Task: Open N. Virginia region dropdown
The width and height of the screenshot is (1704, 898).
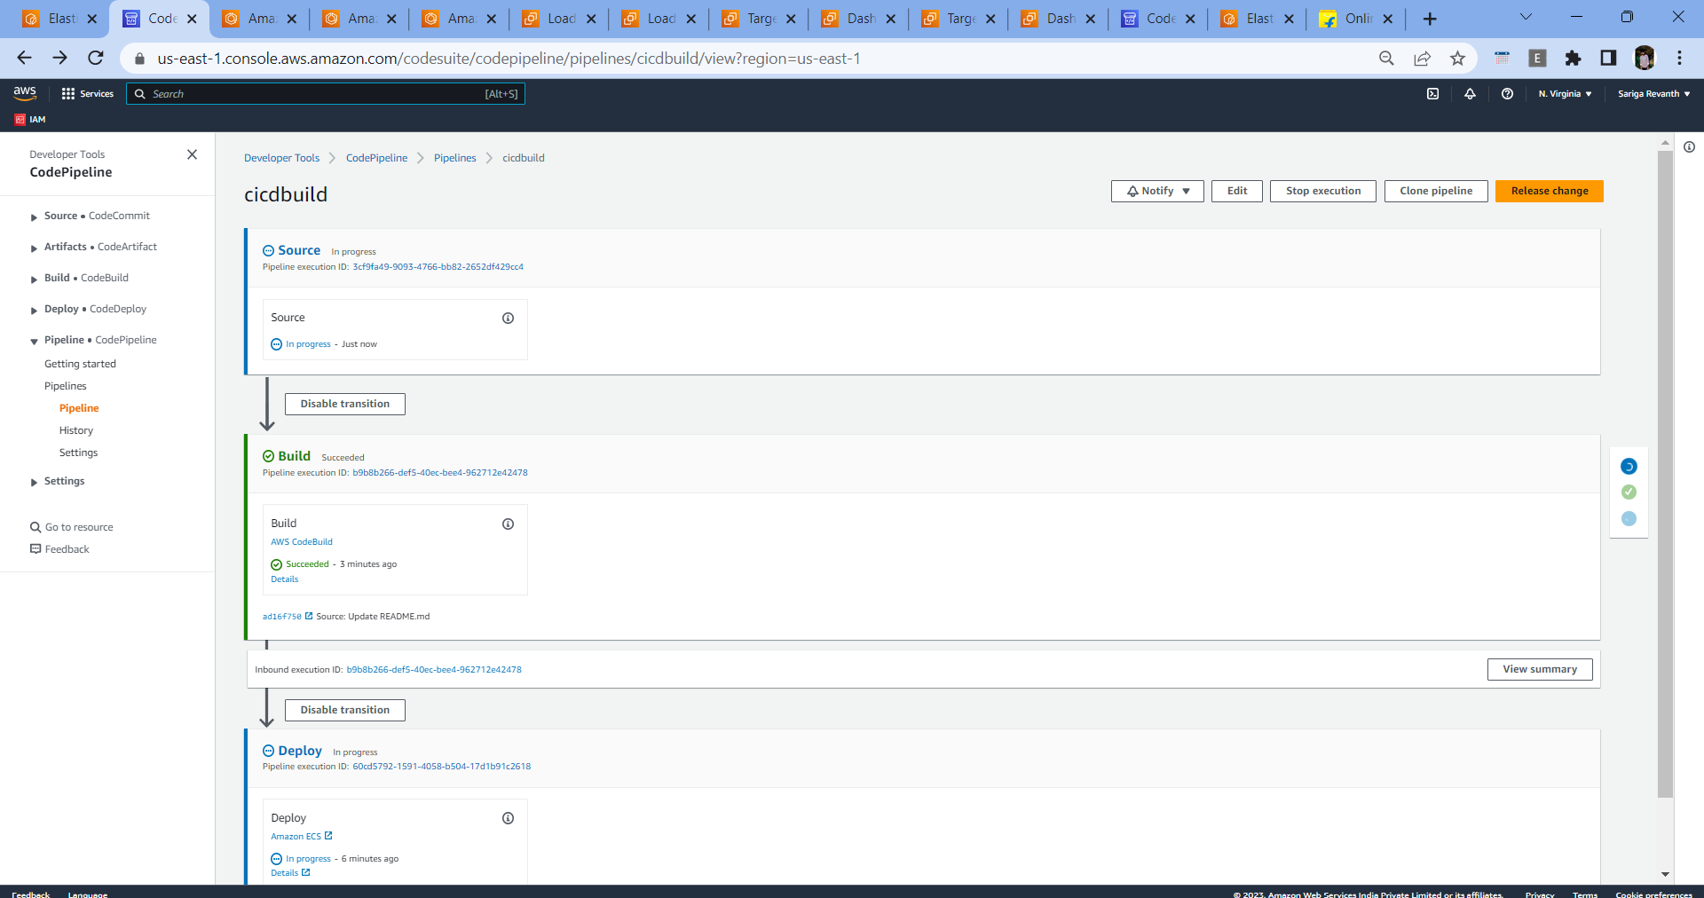Action: pos(1565,94)
